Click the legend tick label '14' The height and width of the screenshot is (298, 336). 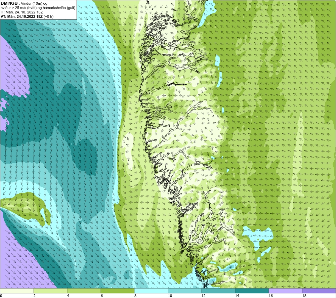(x=237, y=296)
